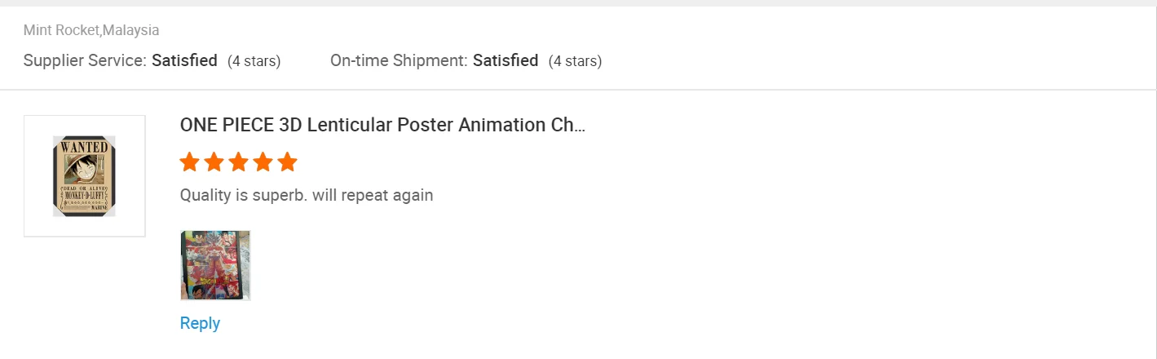Click the third orange rating star
This screenshot has width=1157, height=359.
coord(238,162)
